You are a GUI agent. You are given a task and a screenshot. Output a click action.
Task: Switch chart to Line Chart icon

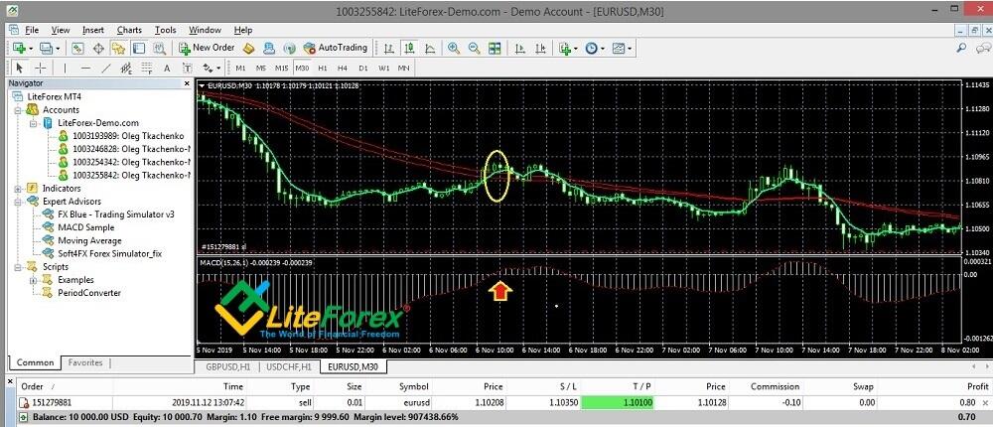pyautogui.click(x=430, y=48)
